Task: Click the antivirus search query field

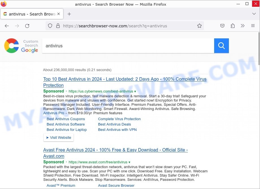Action: 128,46
